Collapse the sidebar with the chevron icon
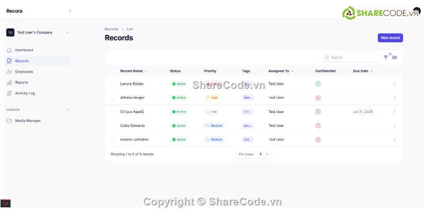The height and width of the screenshot is (212, 424). 70,11
